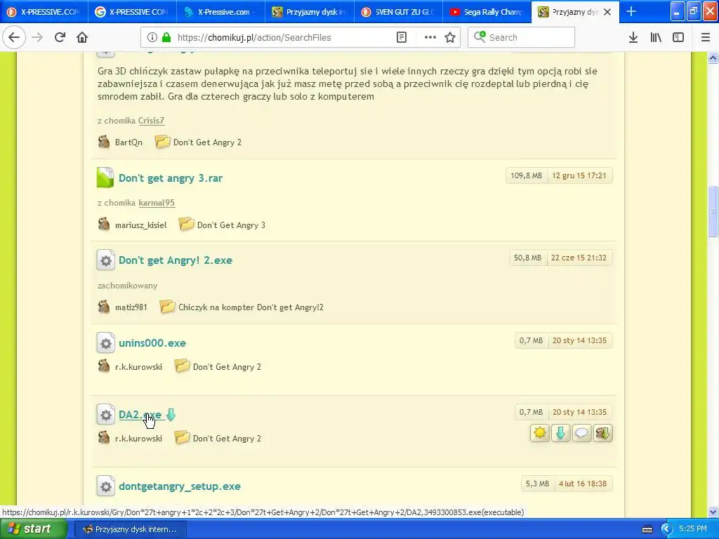Screen dimensions: 719x539
Task: Open Don't get Angry! 2.exe file link
Action: coord(176,260)
